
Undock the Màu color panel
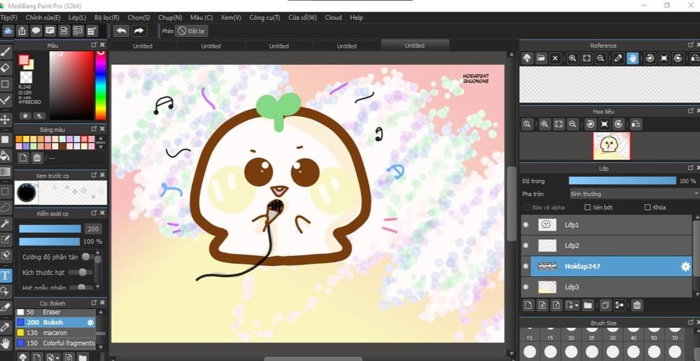click(94, 45)
